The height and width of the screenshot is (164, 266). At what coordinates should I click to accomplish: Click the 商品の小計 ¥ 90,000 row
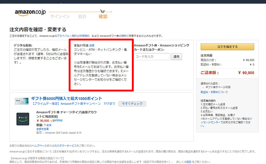227,60
